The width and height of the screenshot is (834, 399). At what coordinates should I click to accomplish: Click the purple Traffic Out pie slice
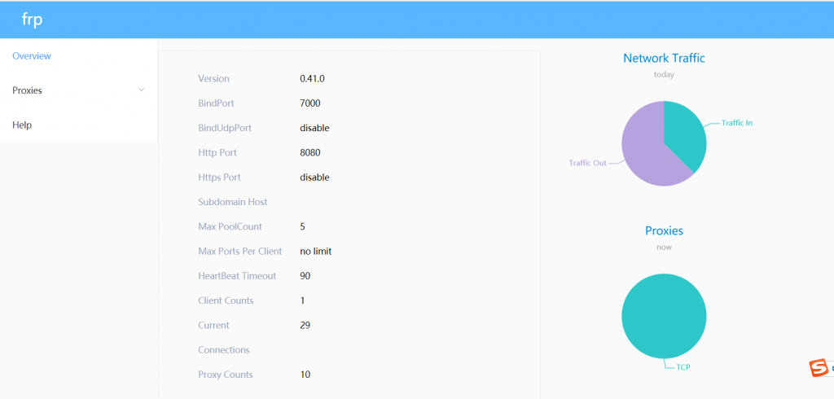(x=643, y=151)
